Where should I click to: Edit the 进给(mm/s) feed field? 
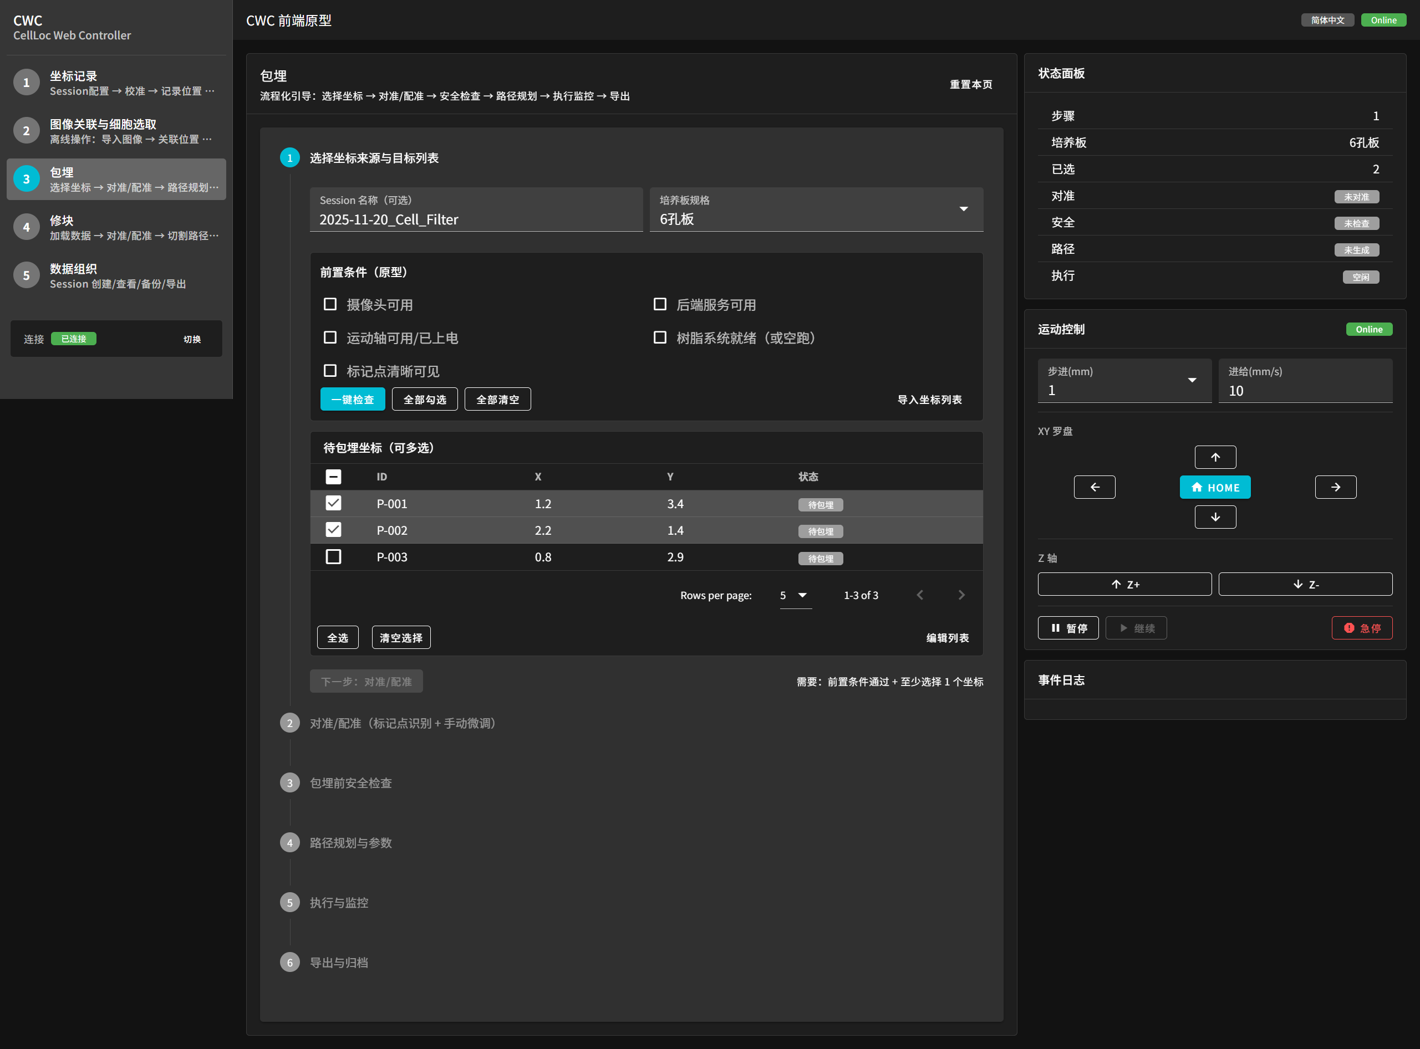(1305, 381)
